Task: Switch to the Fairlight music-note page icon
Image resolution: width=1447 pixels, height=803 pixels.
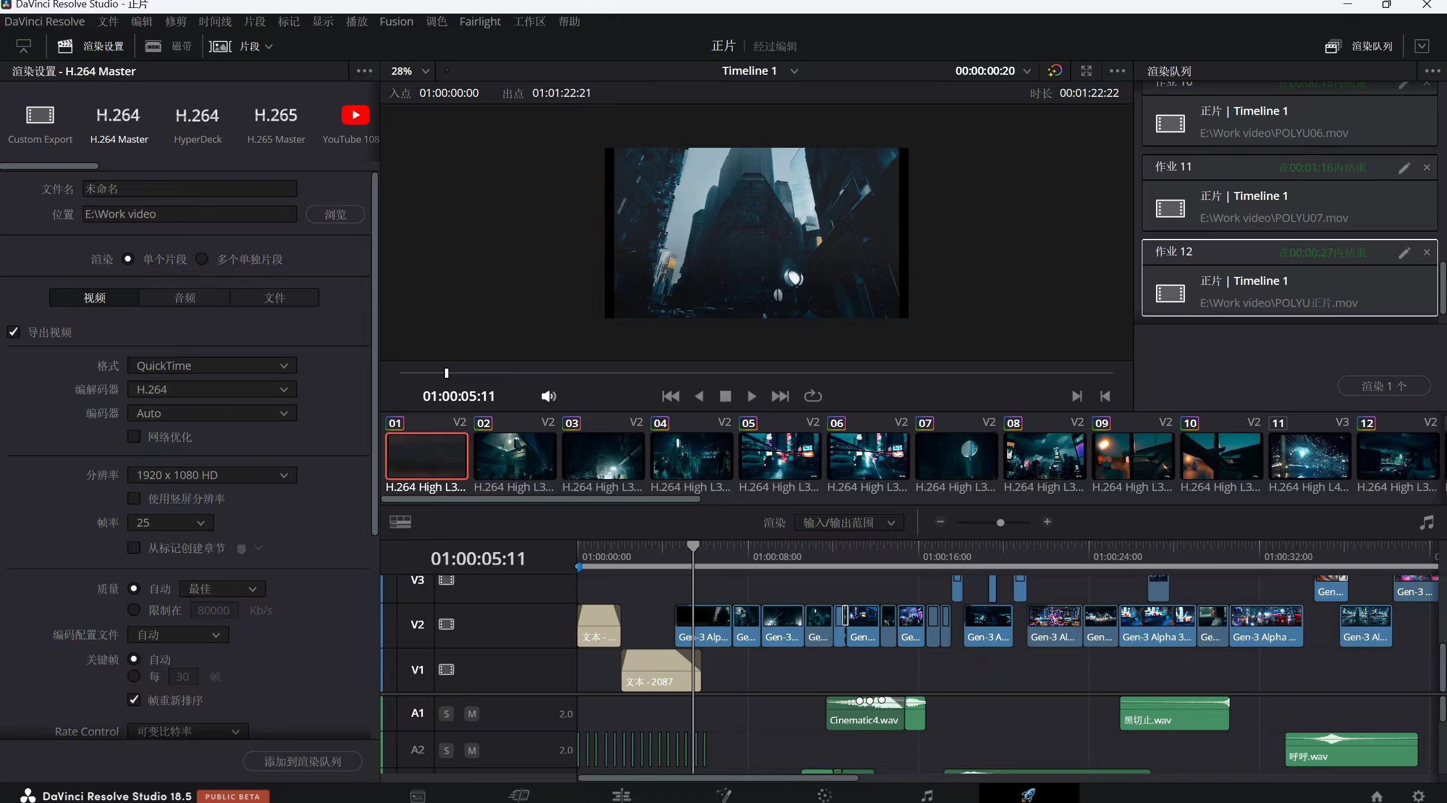Action: (x=927, y=795)
